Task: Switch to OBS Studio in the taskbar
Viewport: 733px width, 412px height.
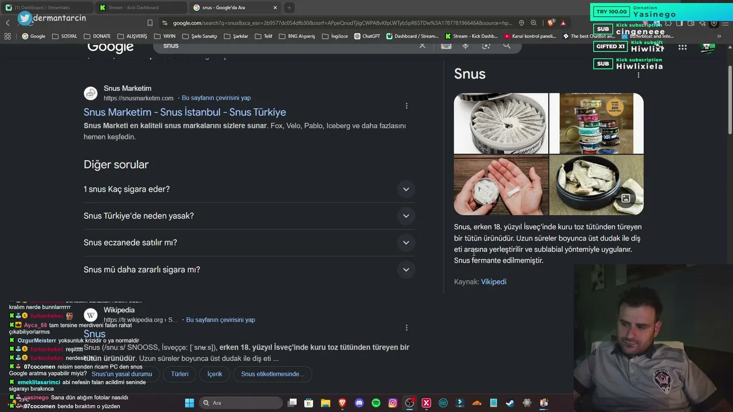Action: tap(409, 403)
